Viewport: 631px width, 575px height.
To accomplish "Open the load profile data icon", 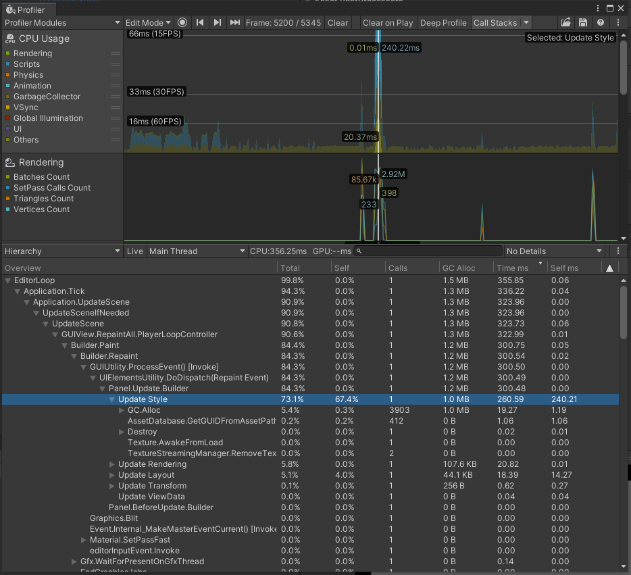I will click(x=565, y=22).
